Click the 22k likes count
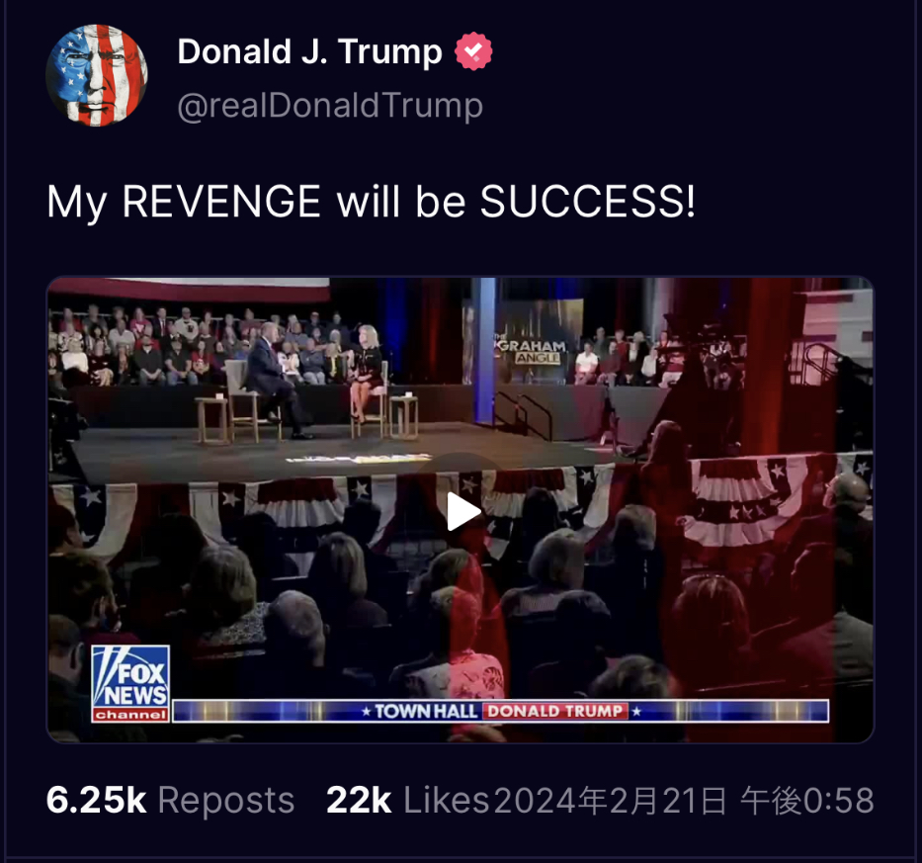The height and width of the screenshot is (863, 922). [x=359, y=800]
